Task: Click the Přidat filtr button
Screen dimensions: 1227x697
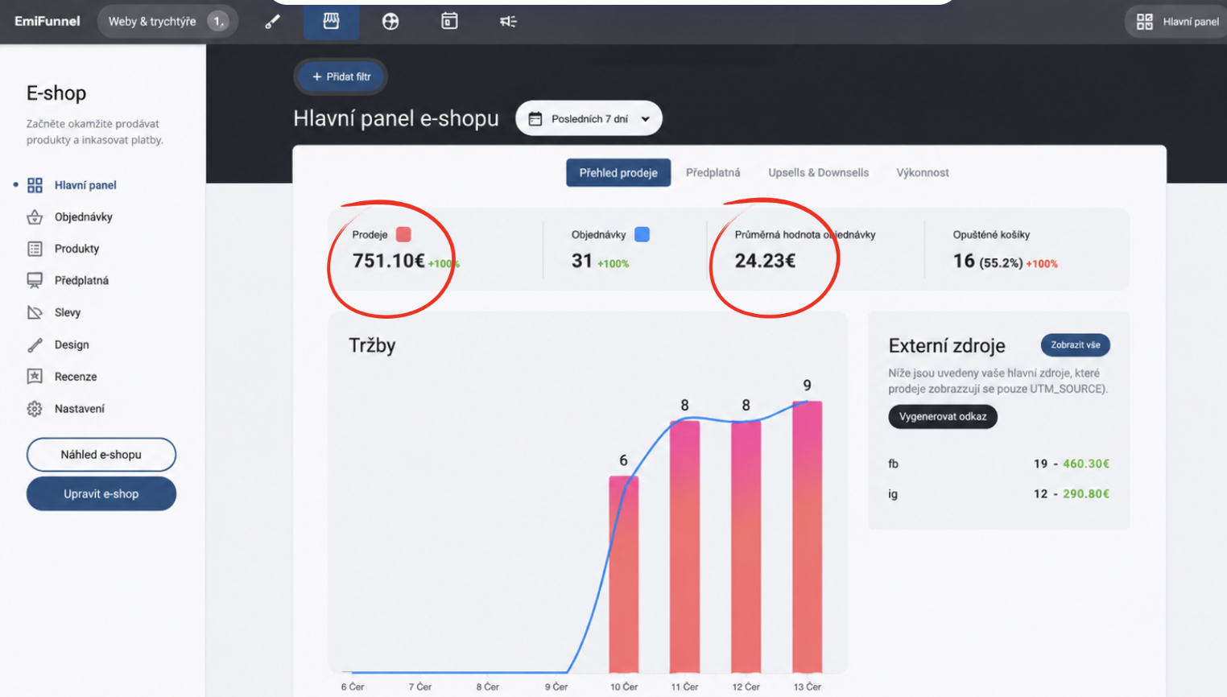Action: pyautogui.click(x=341, y=76)
